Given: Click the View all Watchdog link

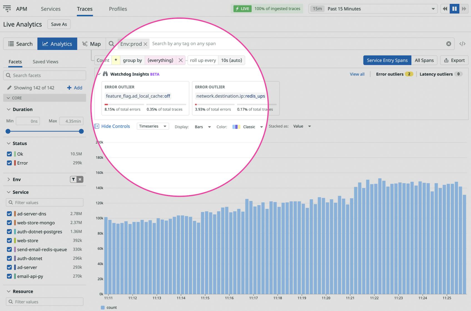Looking at the screenshot, I should coord(357,74).
